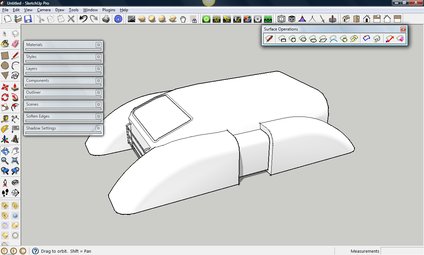This screenshot has height=255, width=424.
Task: Click the green power button icon
Action: pos(206,19)
